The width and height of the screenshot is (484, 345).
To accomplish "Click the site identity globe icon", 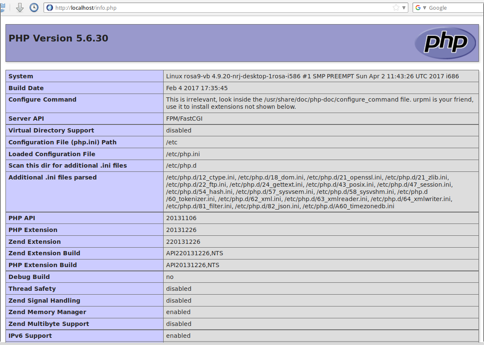I will [x=50, y=8].
